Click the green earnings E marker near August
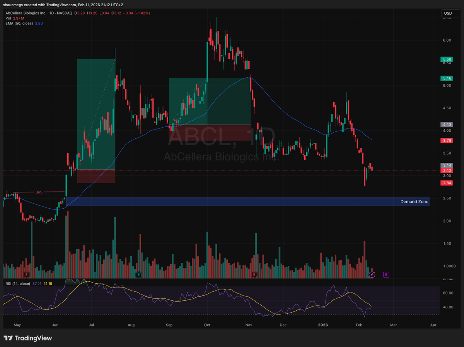 (x=138, y=275)
